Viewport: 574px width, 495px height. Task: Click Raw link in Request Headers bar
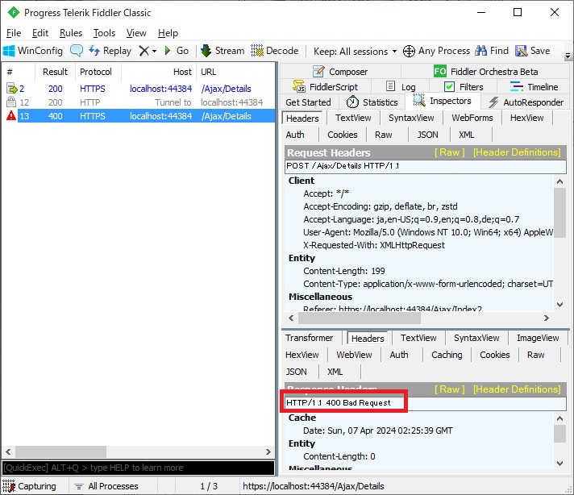(x=450, y=152)
